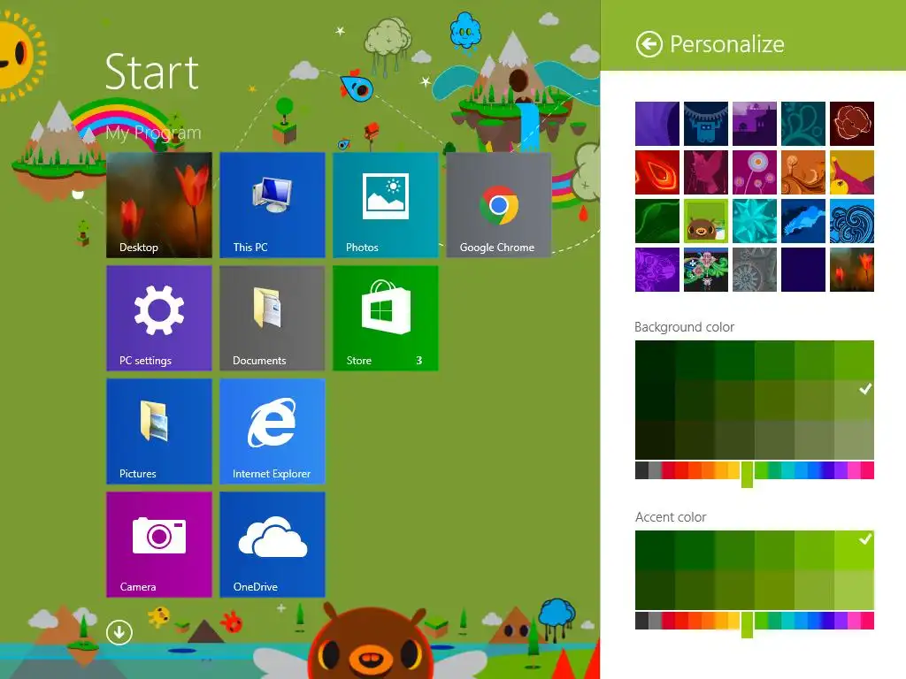The height and width of the screenshot is (679, 906).
Task: Click the 'Accent color' label
Action: click(x=671, y=516)
